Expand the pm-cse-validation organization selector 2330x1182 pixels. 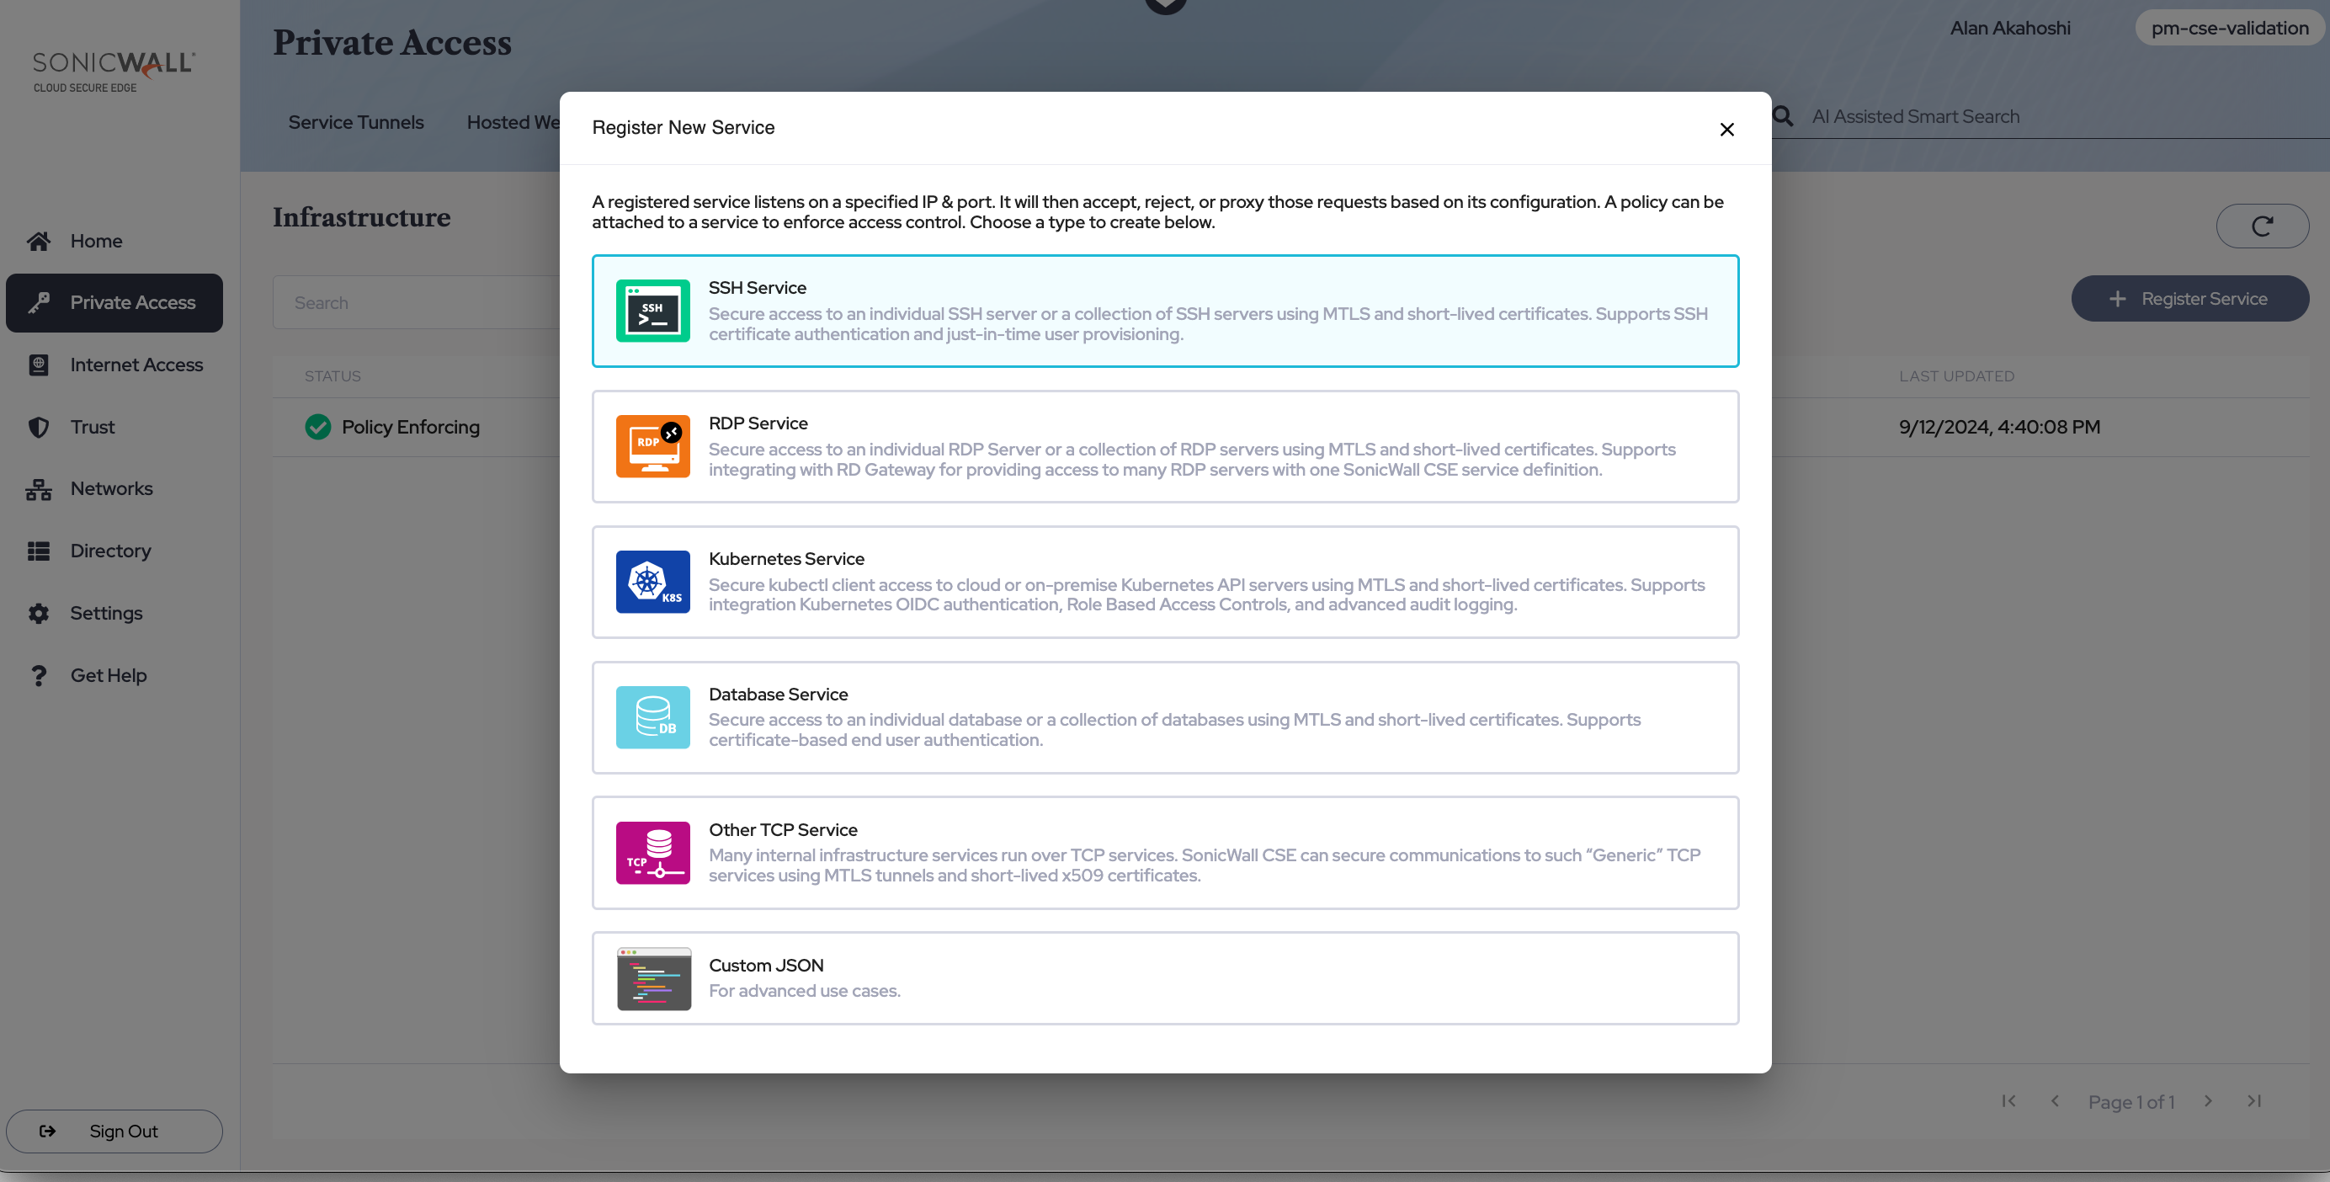point(2229,28)
